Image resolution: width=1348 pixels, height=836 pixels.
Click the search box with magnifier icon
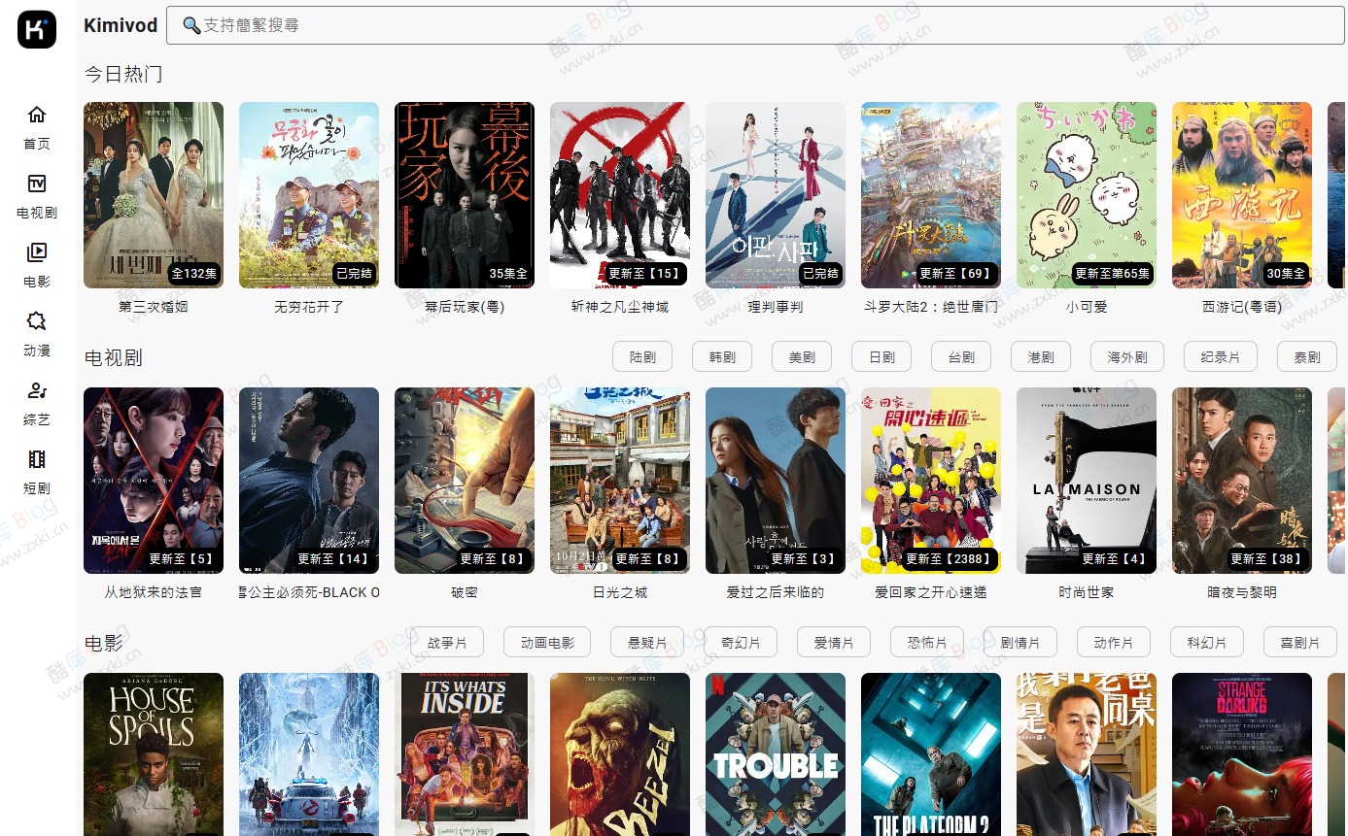pos(755,26)
